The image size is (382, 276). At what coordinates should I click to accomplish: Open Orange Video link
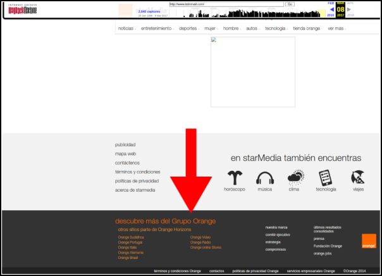(x=200, y=237)
